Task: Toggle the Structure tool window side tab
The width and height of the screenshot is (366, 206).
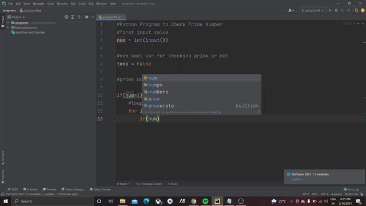Action: click(2, 158)
